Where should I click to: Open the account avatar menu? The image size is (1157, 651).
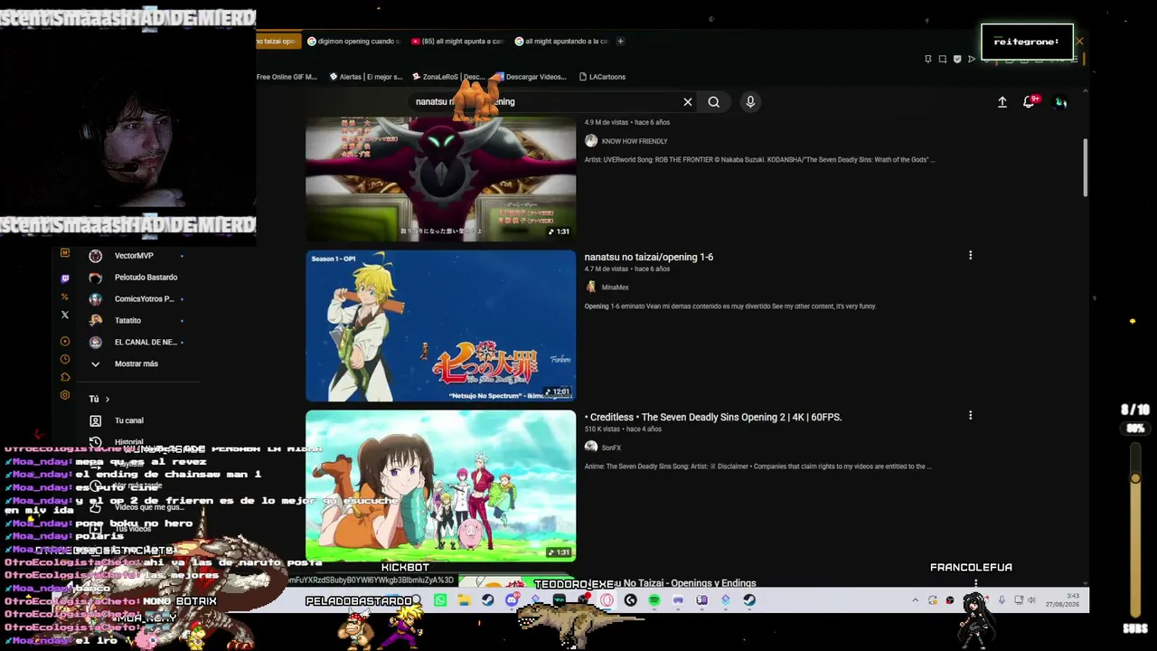pos(1061,102)
